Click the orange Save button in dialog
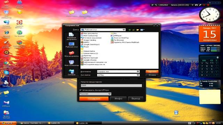 152,72
